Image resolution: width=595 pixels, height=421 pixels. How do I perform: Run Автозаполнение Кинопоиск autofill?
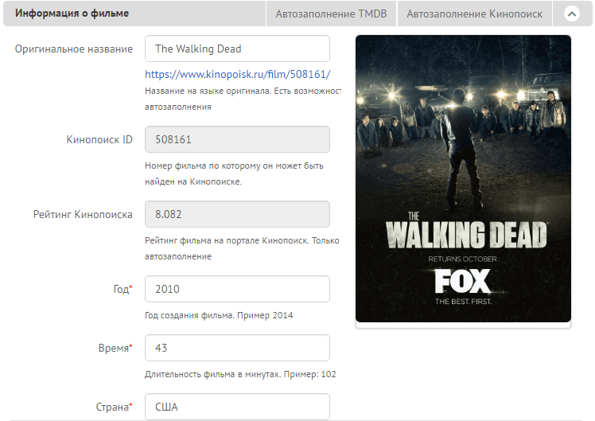click(x=474, y=14)
